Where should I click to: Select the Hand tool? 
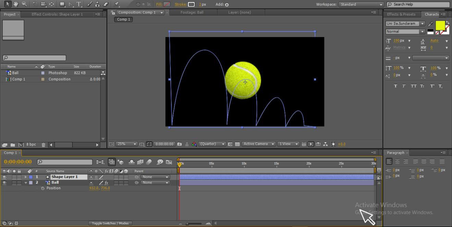tap(16, 4)
